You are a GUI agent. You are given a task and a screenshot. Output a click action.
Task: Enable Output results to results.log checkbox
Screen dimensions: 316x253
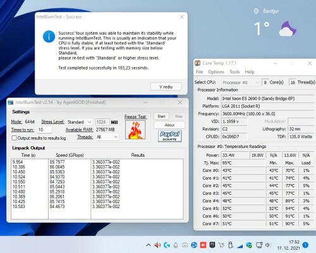[x=14, y=138]
